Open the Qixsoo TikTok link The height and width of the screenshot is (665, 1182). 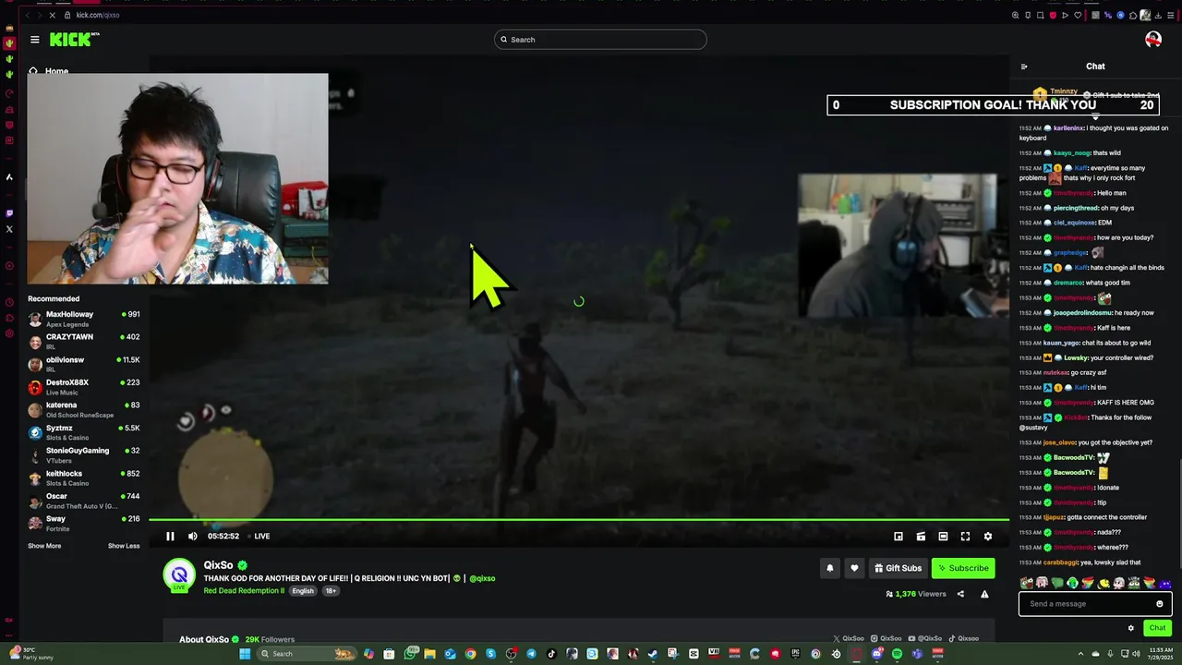[963, 638]
